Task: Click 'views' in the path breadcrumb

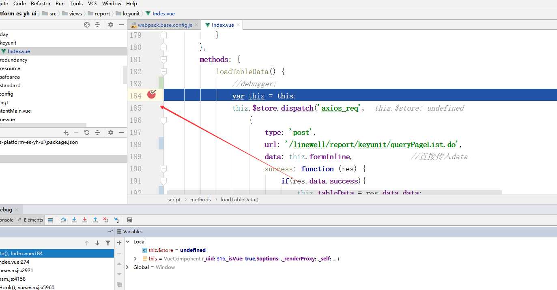Action: pyautogui.click(x=75, y=13)
